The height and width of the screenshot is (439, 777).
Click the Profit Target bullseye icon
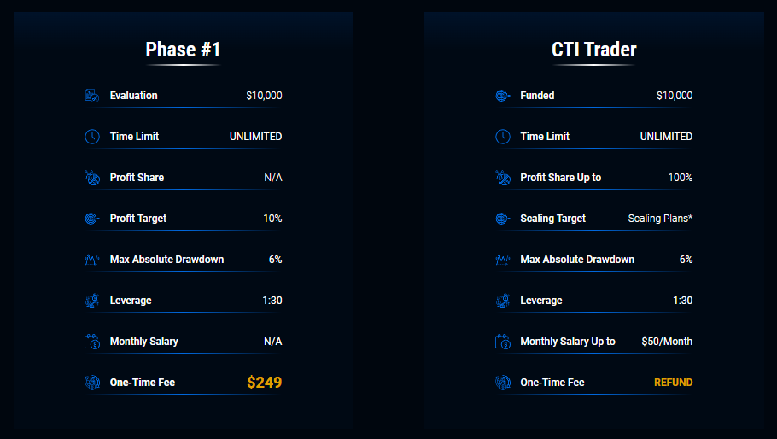[x=92, y=219]
